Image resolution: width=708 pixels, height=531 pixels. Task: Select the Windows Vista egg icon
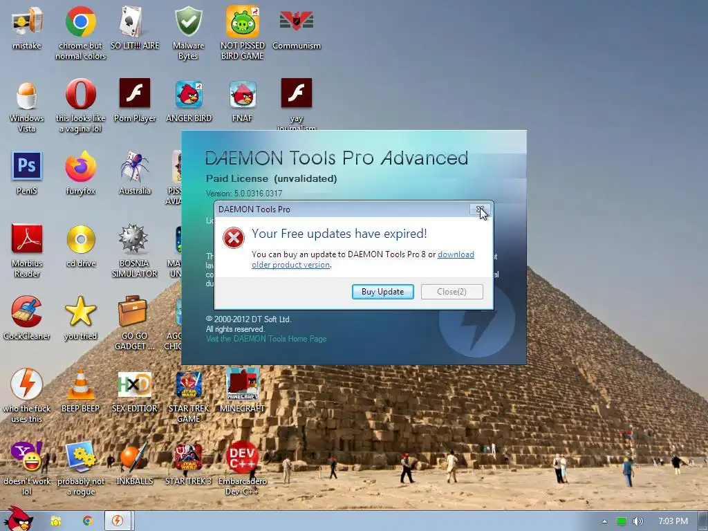27,95
